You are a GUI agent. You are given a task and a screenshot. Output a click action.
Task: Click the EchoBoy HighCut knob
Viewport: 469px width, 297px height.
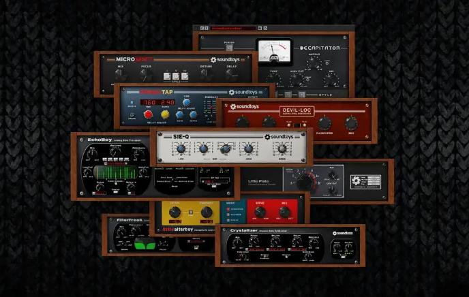(143, 172)
